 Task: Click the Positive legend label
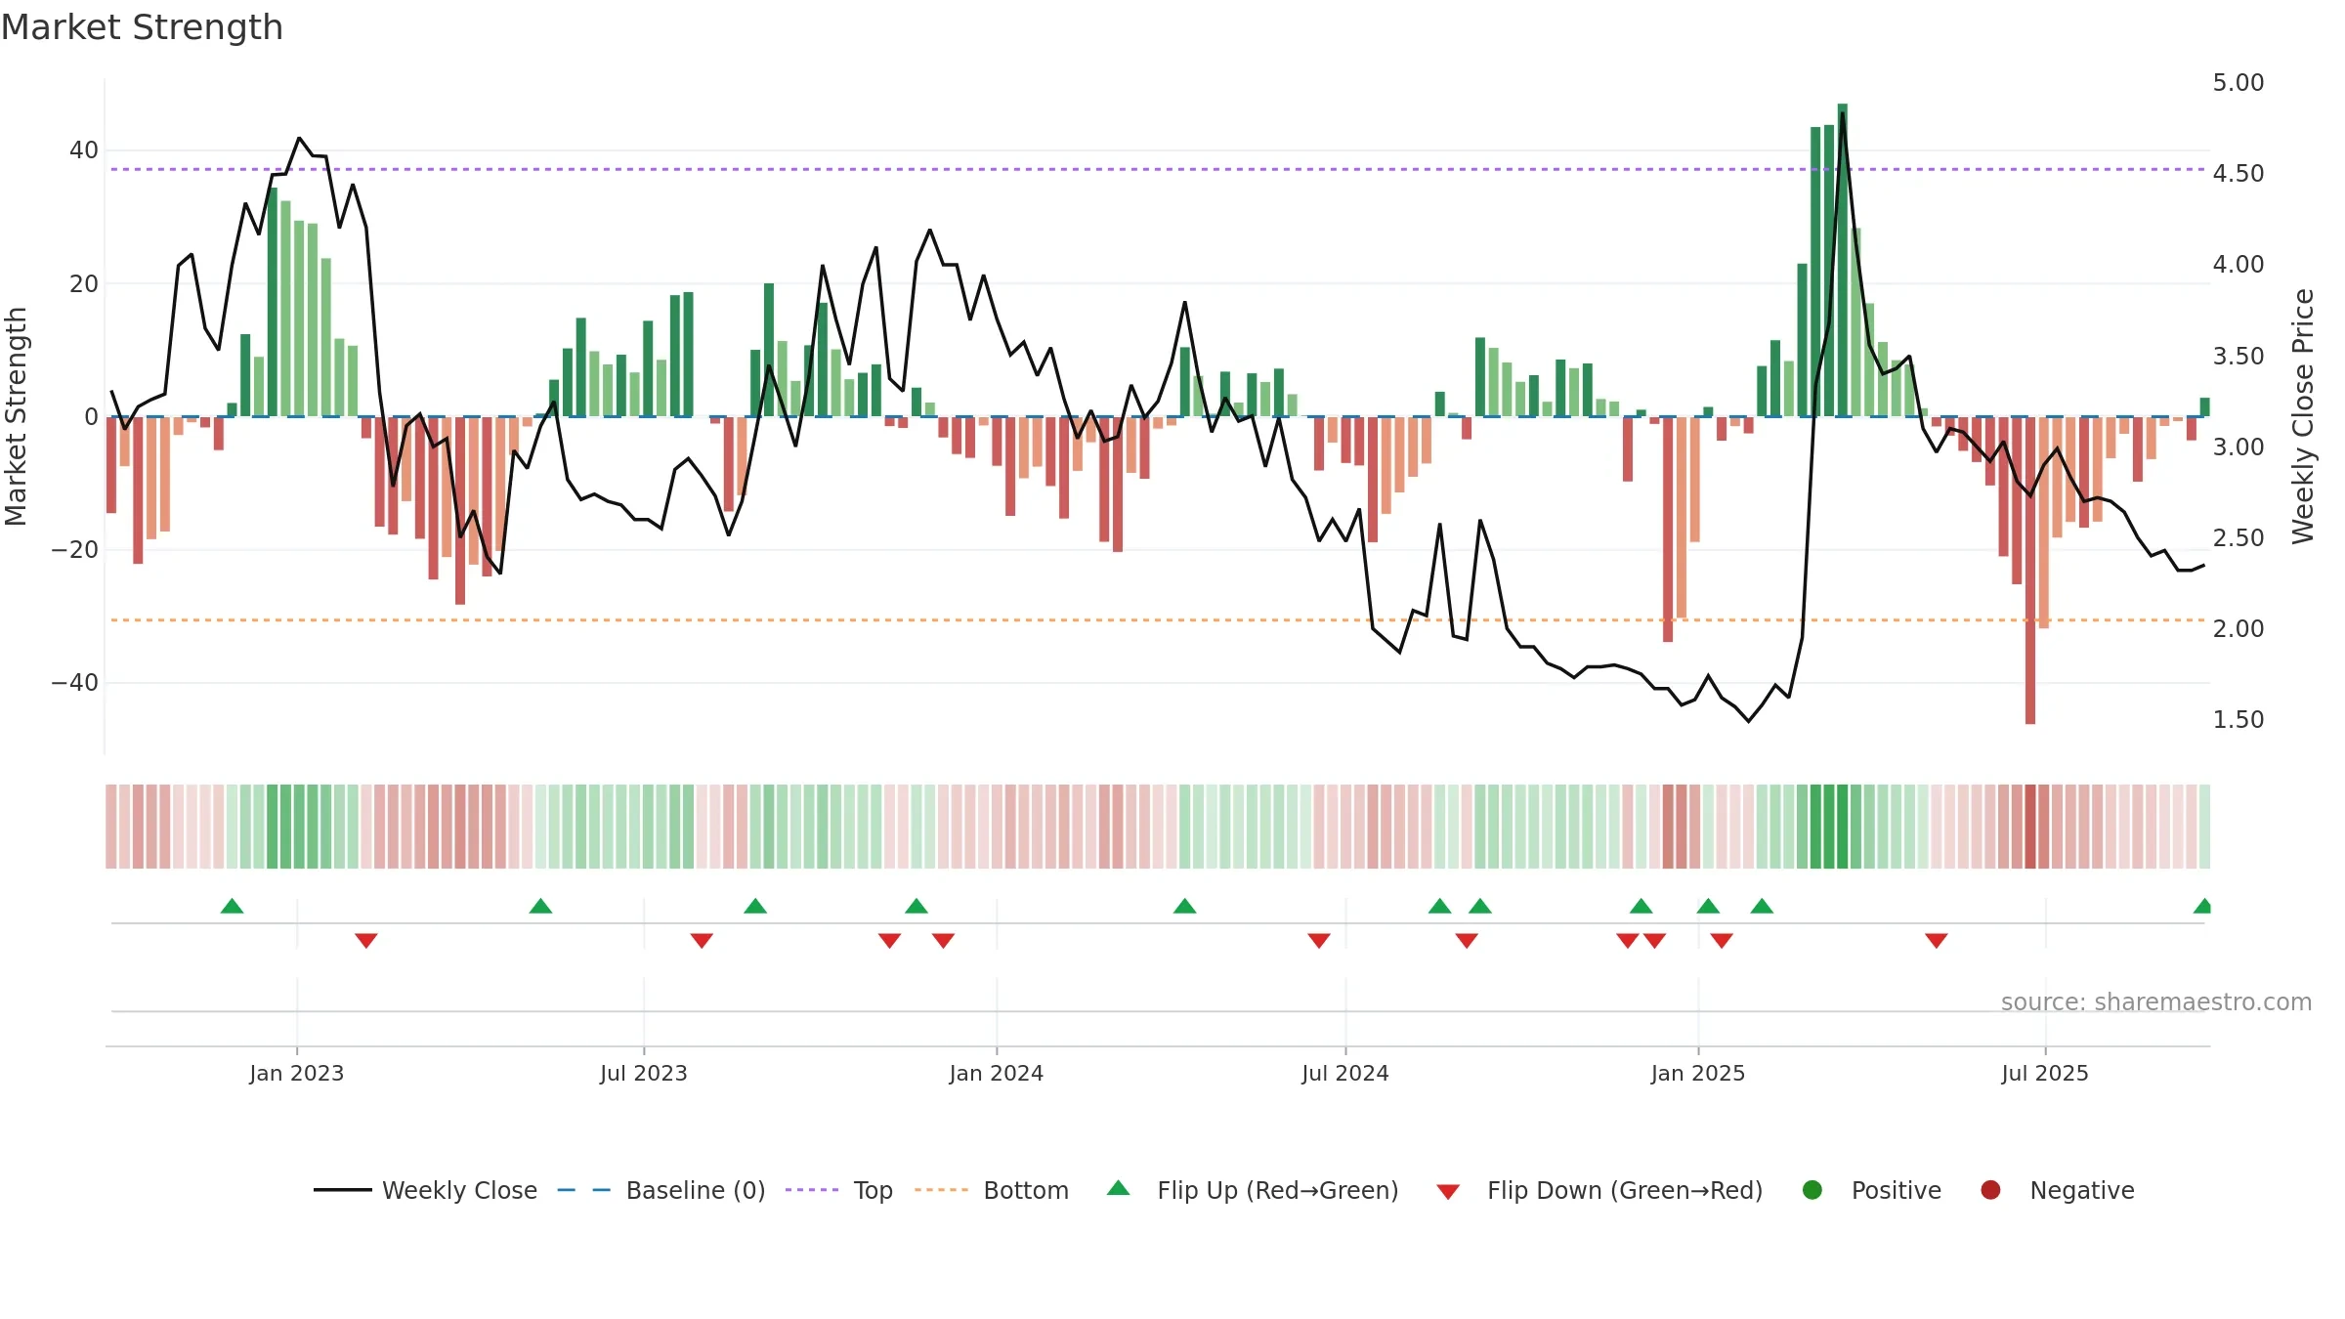click(x=1896, y=1190)
